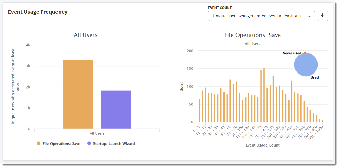Click the Event Usage Count axis title
The height and width of the screenshot is (168, 339).
263,145
